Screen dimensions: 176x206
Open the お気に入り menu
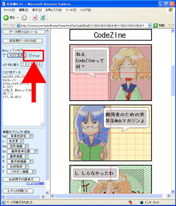(x=54, y=10)
